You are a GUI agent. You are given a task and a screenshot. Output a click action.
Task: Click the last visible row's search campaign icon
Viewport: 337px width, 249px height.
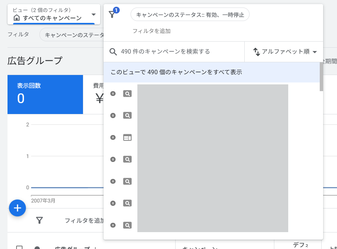pyautogui.click(x=128, y=225)
